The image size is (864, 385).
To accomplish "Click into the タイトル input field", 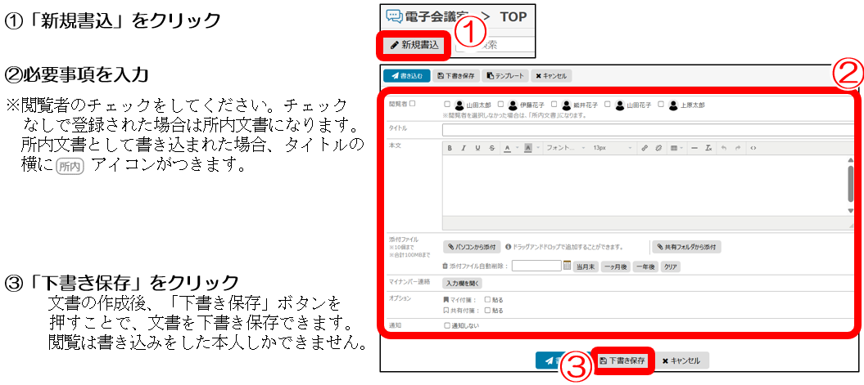I will [x=647, y=129].
